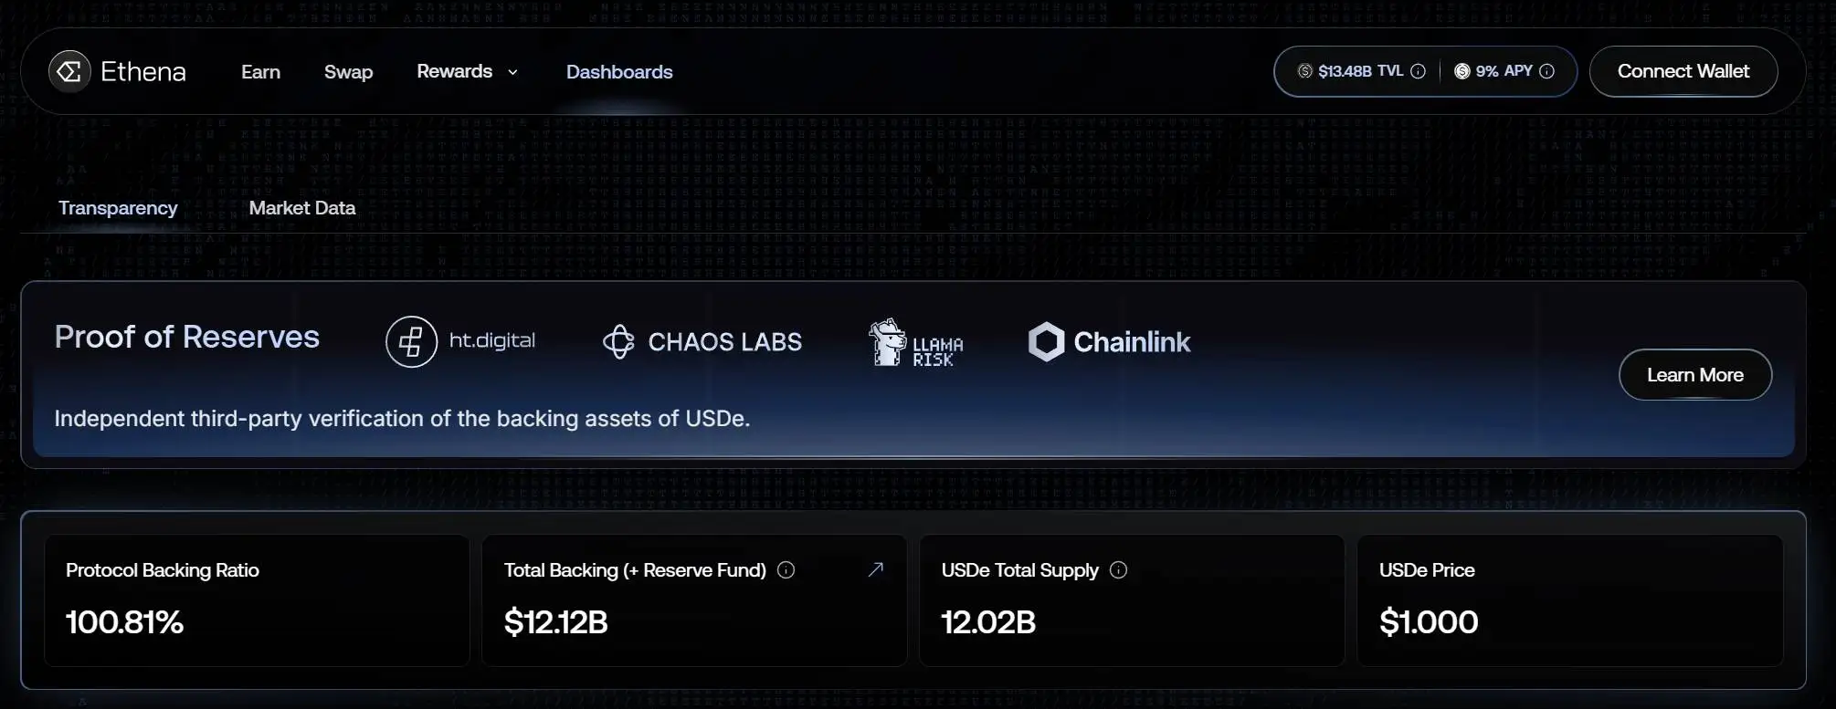Click the Chaos Labs logo
The height and width of the screenshot is (709, 1836).
(702, 342)
